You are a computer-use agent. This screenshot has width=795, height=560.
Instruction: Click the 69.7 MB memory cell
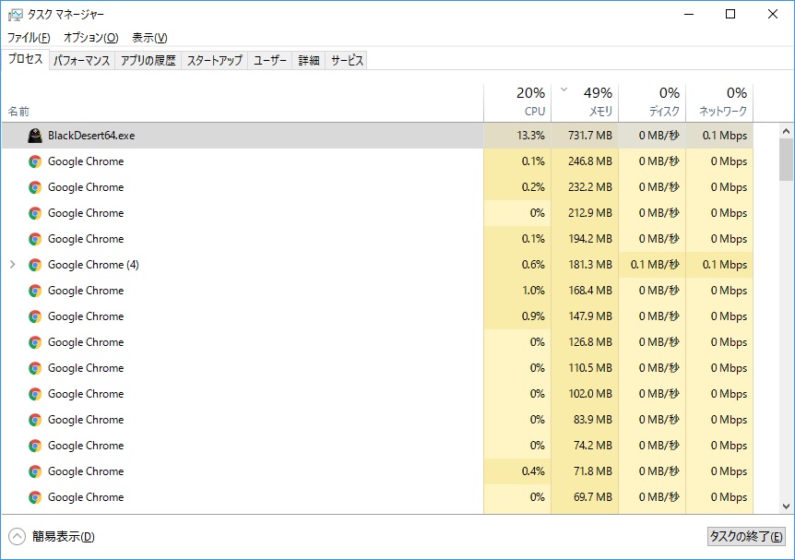pyautogui.click(x=585, y=497)
